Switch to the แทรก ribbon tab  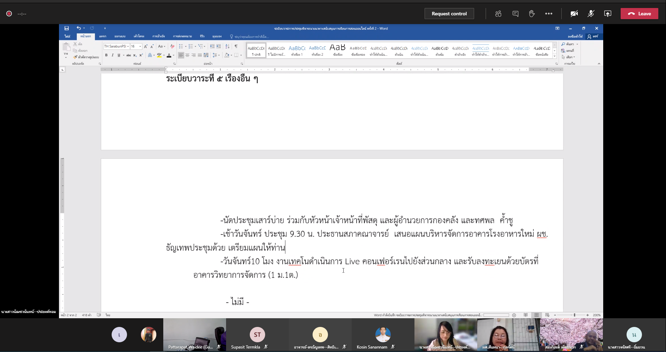pyautogui.click(x=103, y=36)
